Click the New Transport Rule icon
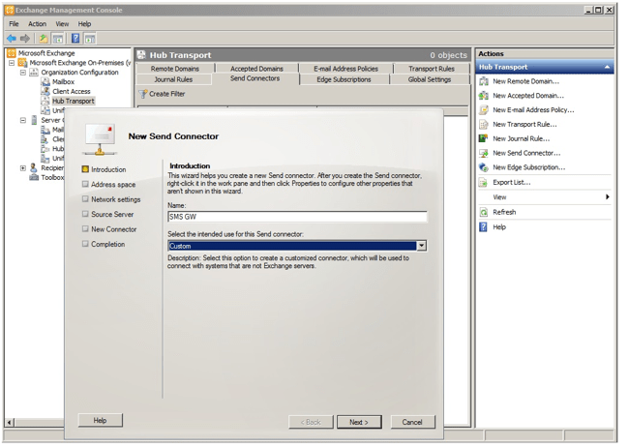629x448 pixels. coord(484,124)
